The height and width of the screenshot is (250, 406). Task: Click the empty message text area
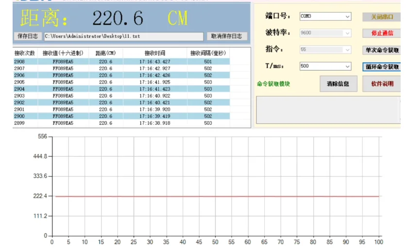[x=328, y=109]
